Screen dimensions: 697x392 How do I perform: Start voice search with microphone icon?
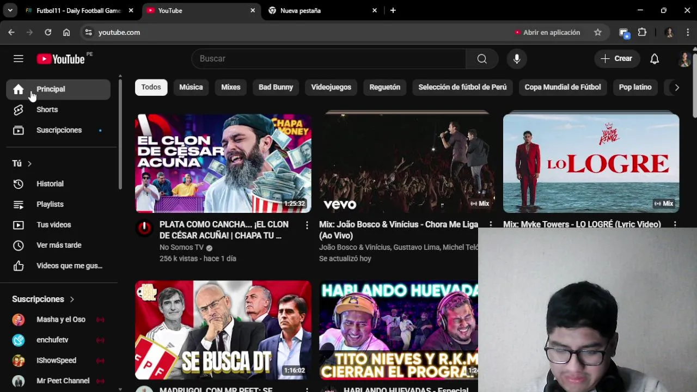pos(517,59)
